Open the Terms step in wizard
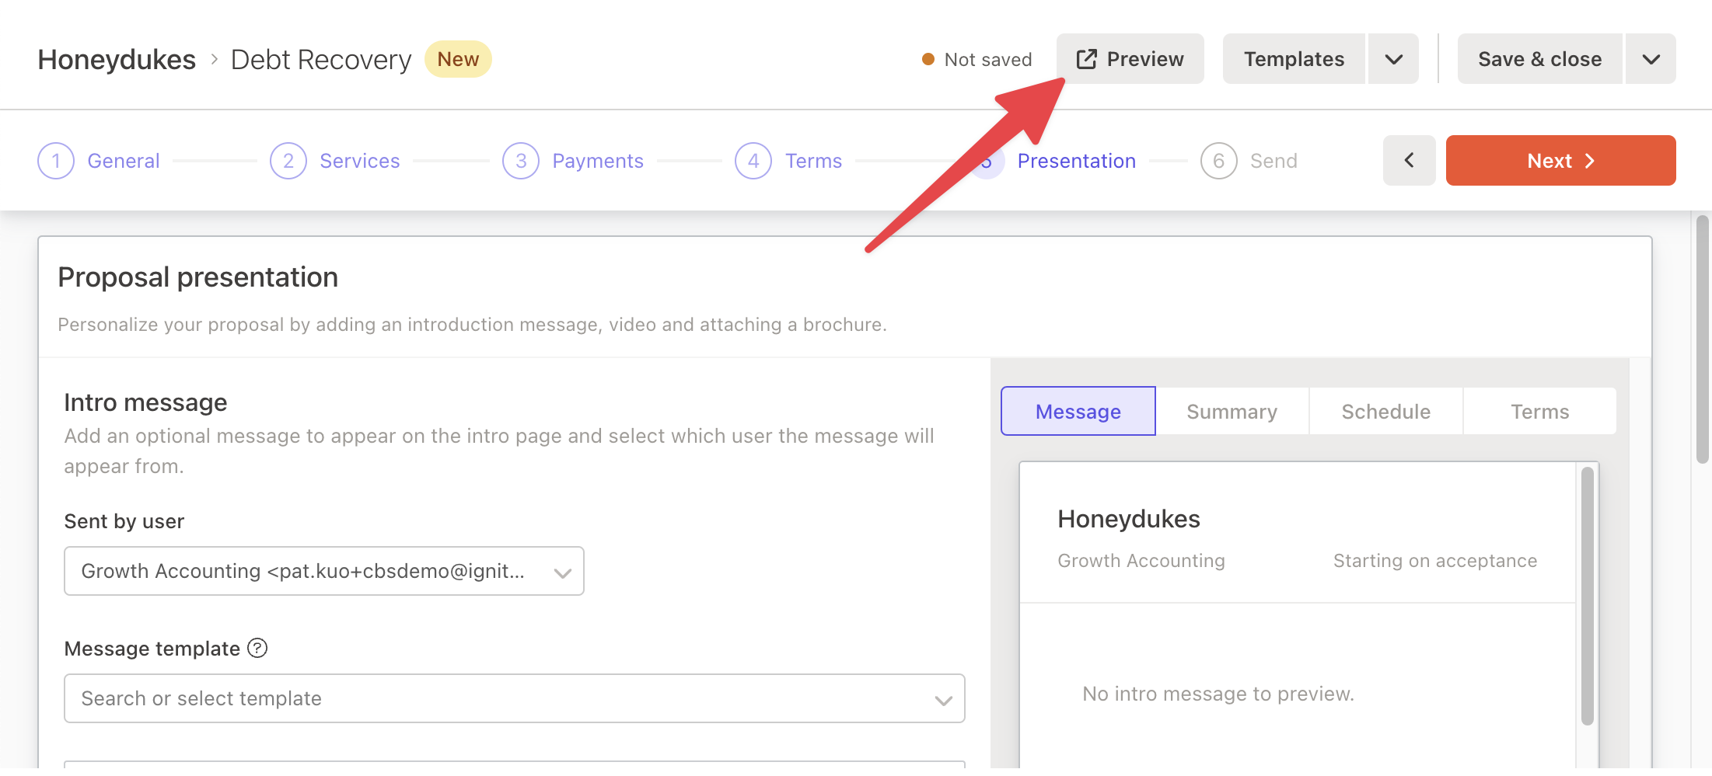The image size is (1712, 776). [813, 161]
